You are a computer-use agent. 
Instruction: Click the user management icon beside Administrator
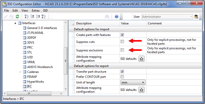pyautogui.click(x=196, y=17)
